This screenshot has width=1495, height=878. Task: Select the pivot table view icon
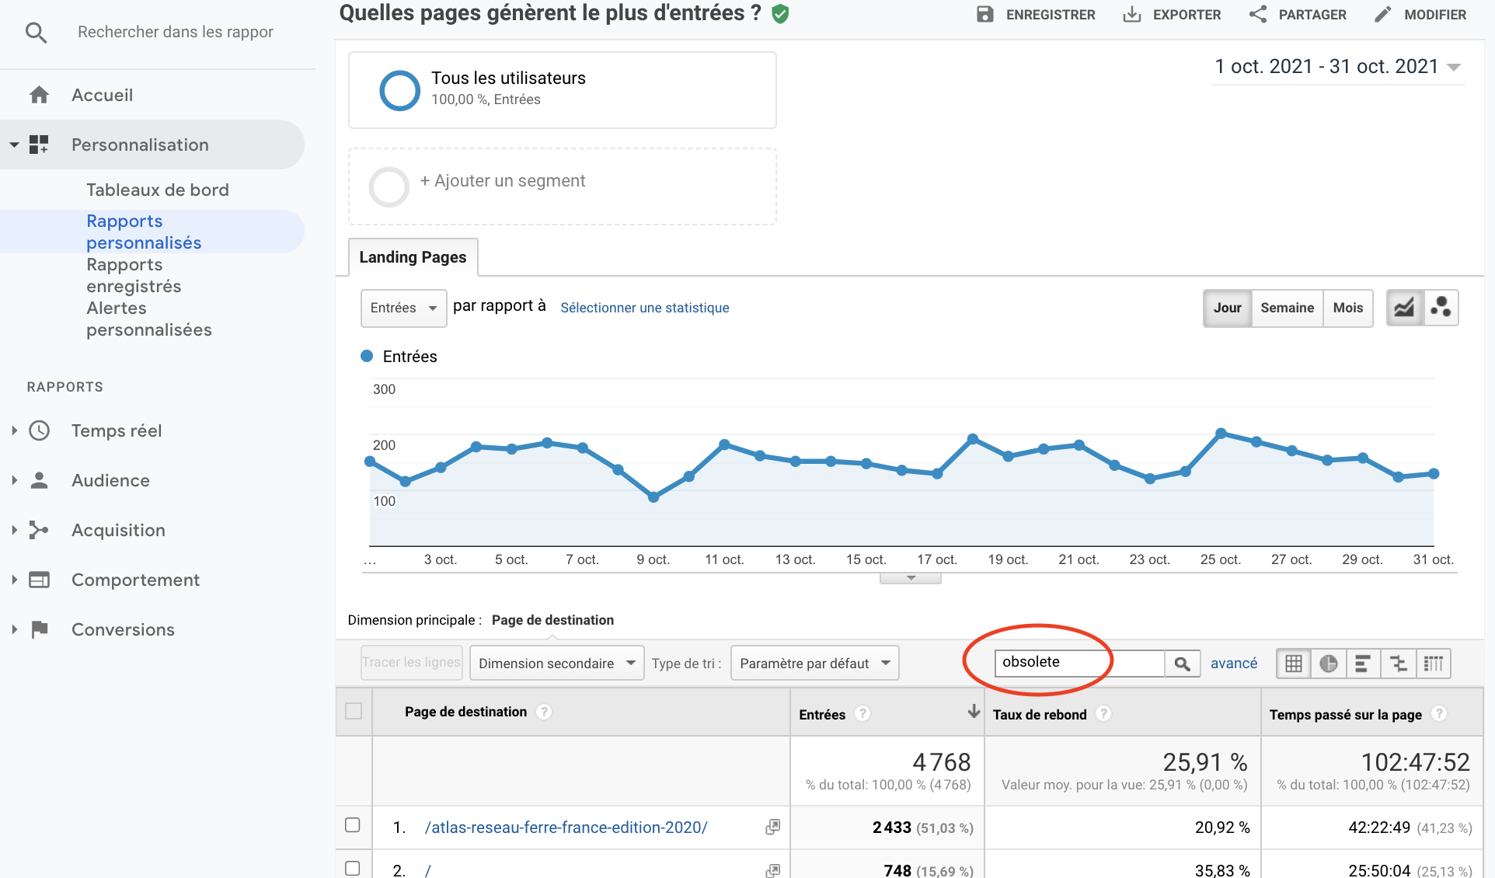pos(1433,664)
